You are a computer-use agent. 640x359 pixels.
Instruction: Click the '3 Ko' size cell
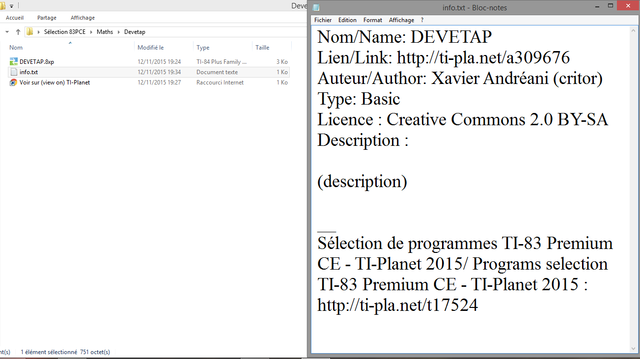click(x=282, y=62)
